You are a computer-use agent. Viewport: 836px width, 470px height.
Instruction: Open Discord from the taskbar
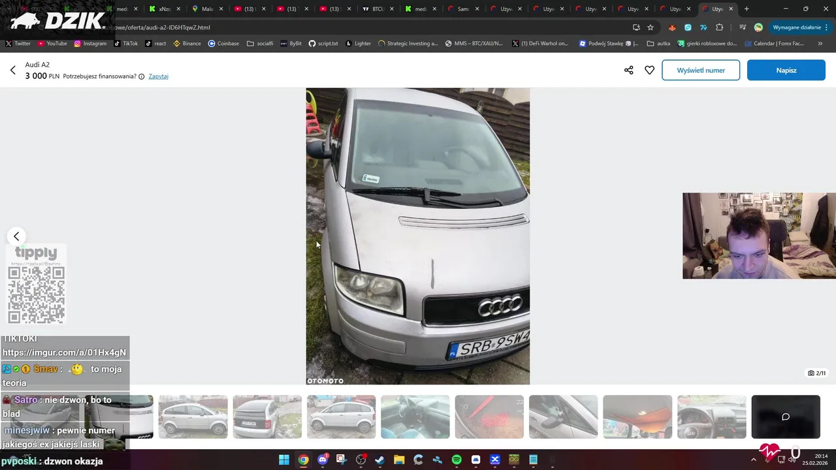pos(322,460)
